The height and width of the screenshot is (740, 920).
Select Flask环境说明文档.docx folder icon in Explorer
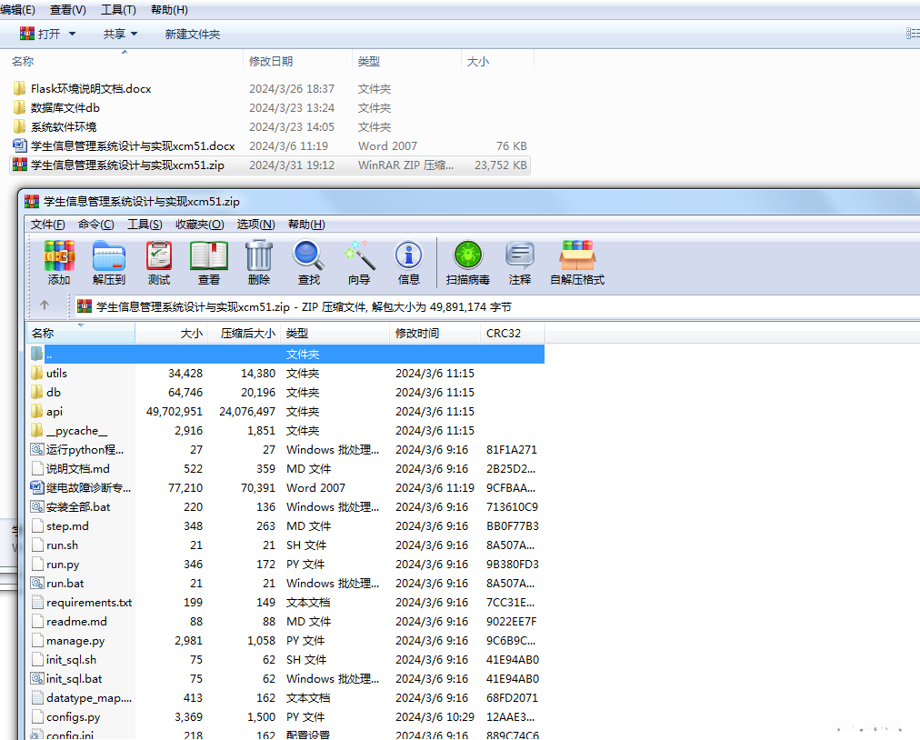click(x=19, y=88)
